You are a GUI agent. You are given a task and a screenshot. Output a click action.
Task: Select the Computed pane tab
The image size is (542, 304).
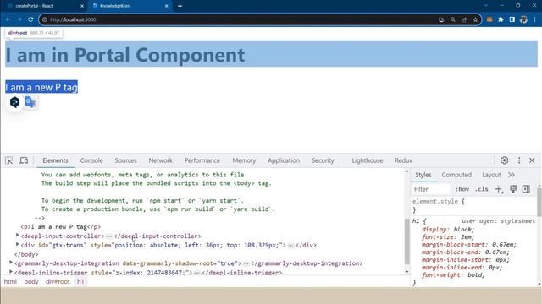[x=456, y=175]
